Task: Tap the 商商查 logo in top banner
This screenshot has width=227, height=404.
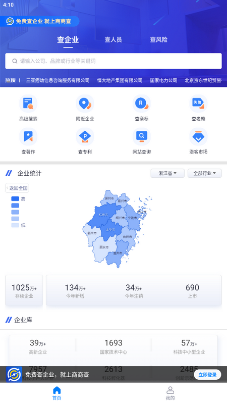Action: (x=10, y=21)
